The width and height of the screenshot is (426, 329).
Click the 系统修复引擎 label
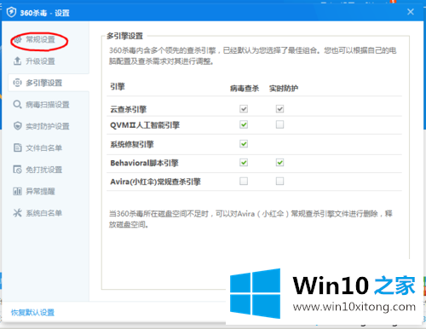[x=132, y=144]
